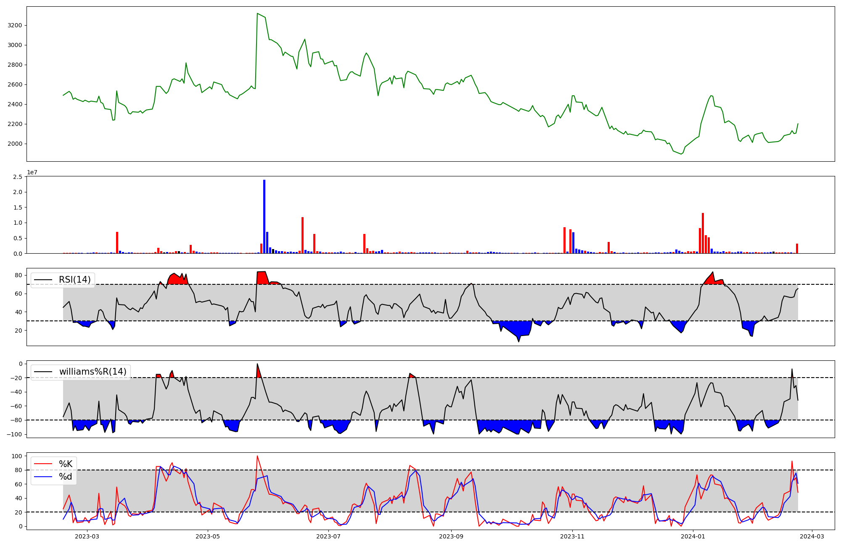Click the red line sample beside %K
Screen dimensions: 841x546
pyautogui.click(x=43, y=464)
